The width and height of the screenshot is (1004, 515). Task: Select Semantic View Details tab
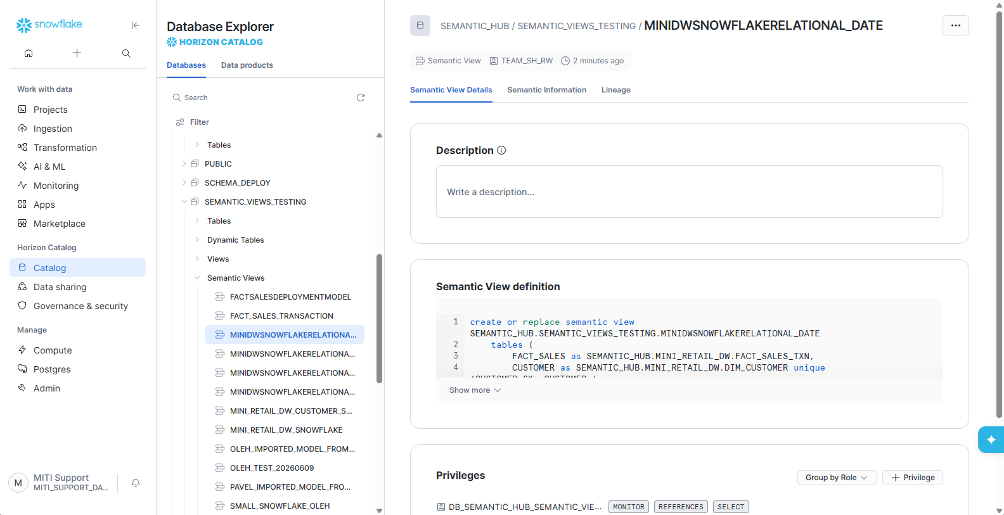451,90
